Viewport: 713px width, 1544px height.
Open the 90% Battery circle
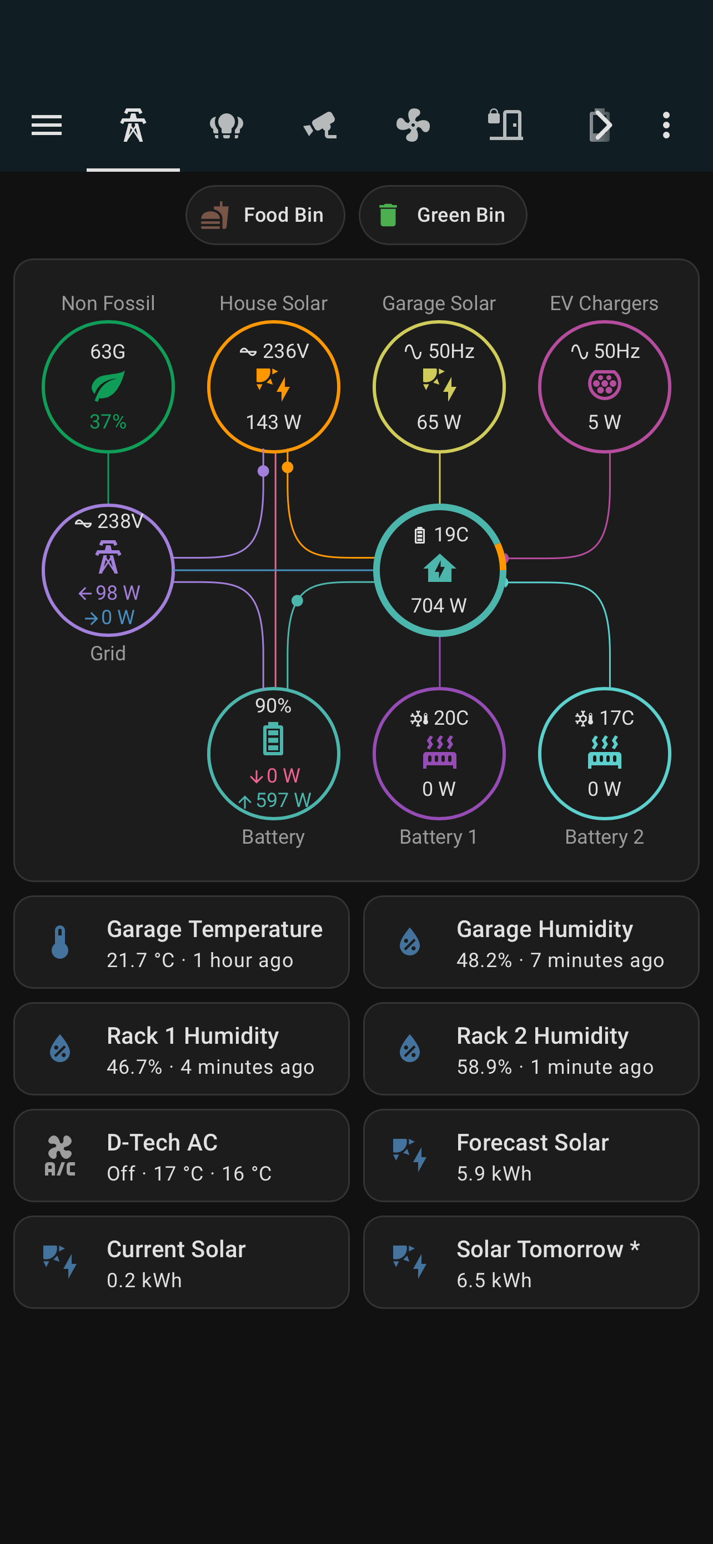[274, 754]
